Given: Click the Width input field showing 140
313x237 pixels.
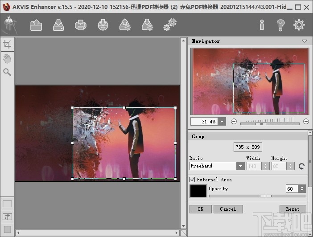Looking at the screenshot, I should coord(254,166).
